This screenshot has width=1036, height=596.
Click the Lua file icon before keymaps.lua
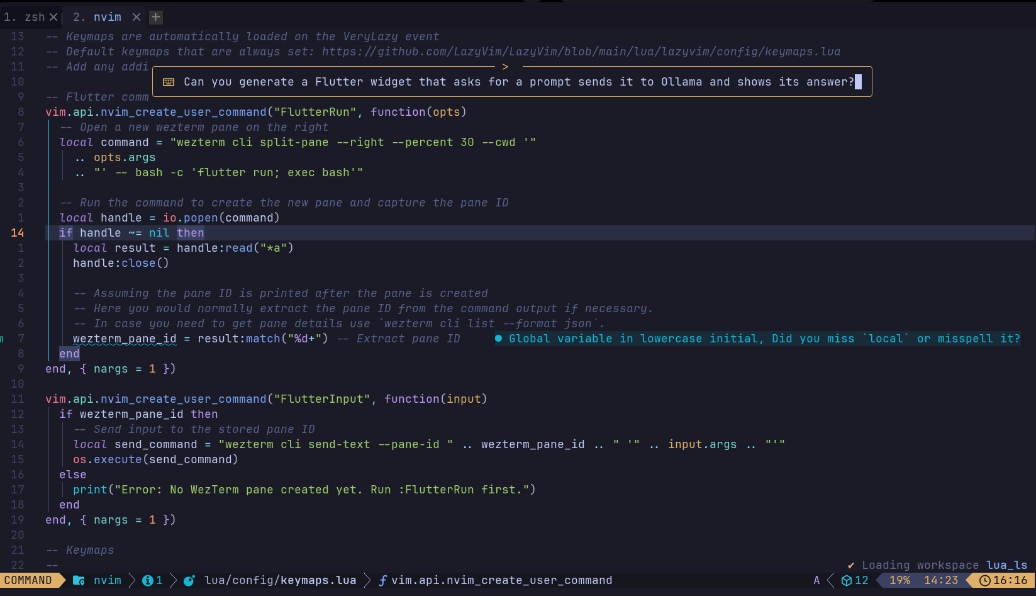[189, 580]
